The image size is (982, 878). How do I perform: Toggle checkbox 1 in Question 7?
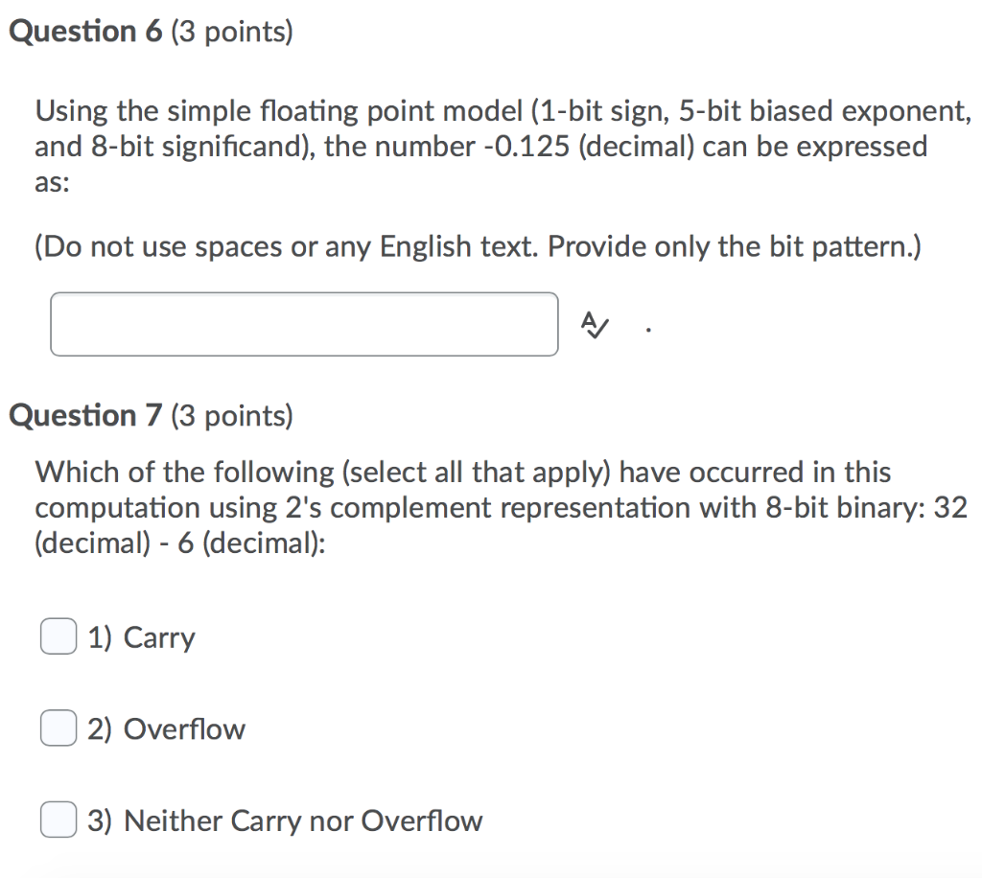click(x=58, y=635)
